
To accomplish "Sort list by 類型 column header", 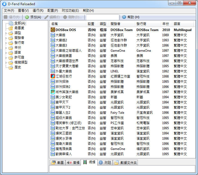I will (x=103, y=24).
